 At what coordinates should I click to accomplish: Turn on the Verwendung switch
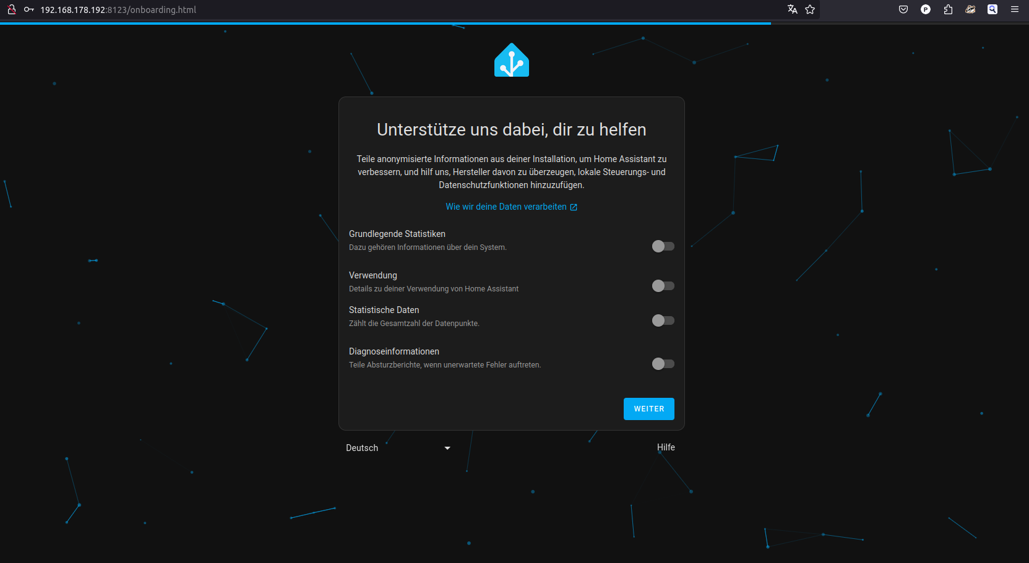coord(663,286)
